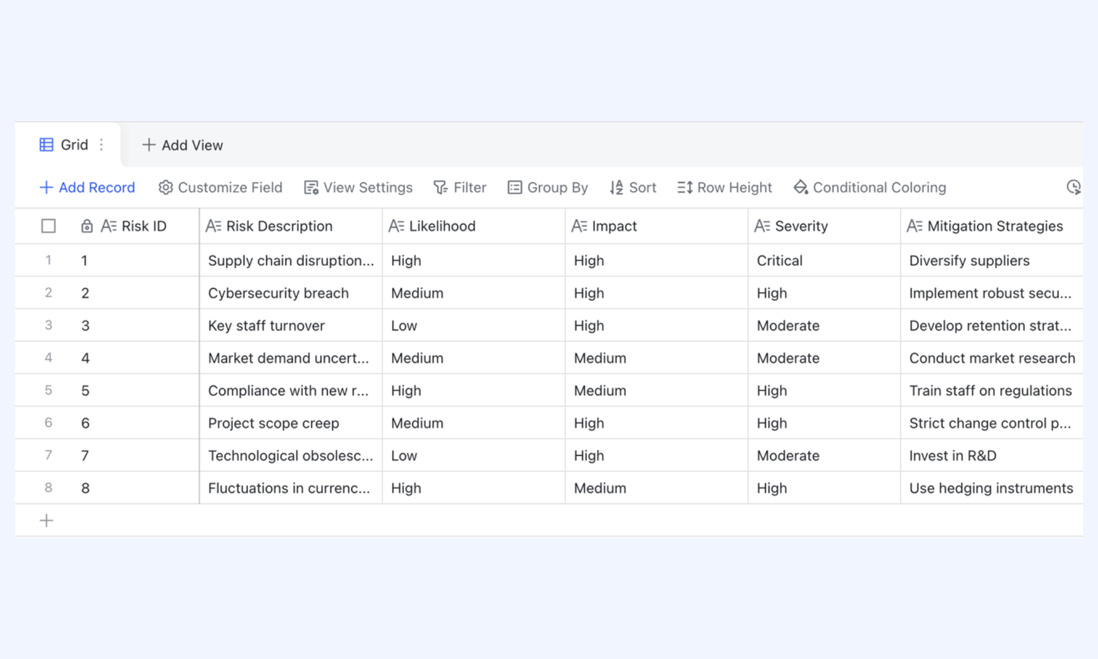
Task: Select cell 'Supply chain disruption...'
Action: click(291, 260)
